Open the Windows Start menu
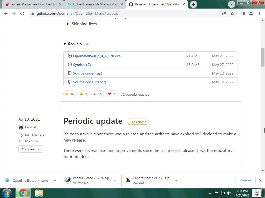This screenshot has height=198, width=265. click(x=7, y=193)
